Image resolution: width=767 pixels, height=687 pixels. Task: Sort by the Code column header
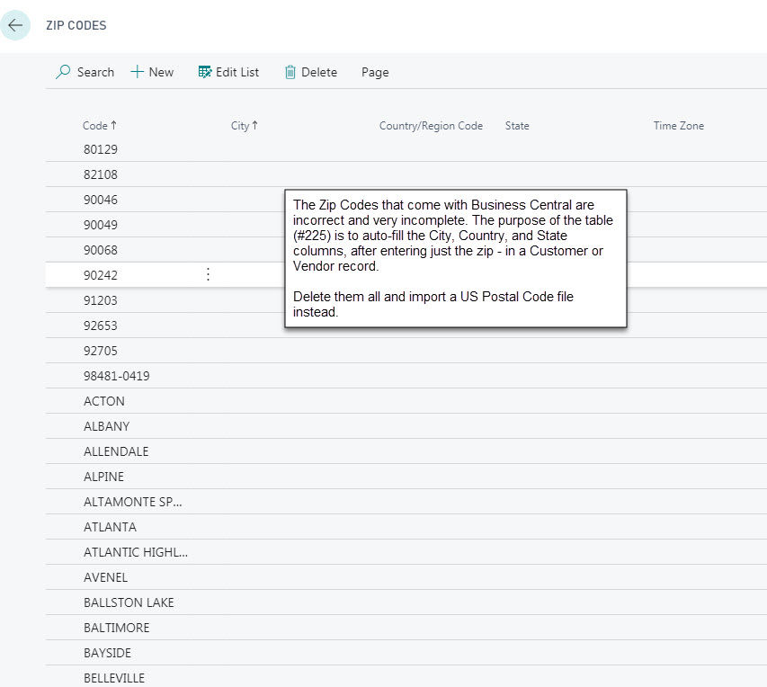(94, 126)
